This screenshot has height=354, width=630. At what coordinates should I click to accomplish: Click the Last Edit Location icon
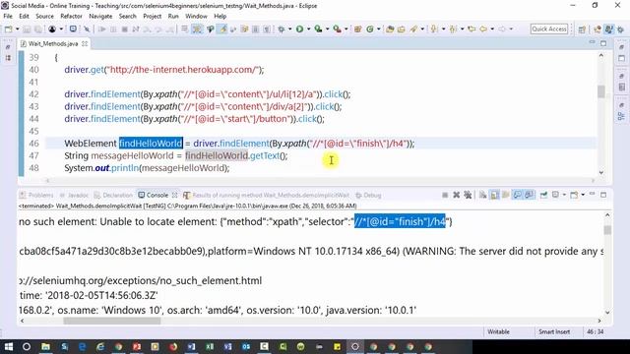472,29
